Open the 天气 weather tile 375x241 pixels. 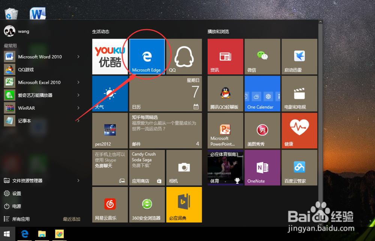coord(110,94)
